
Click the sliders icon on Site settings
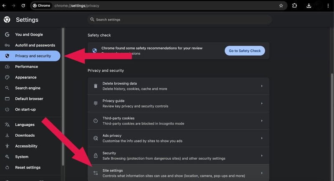(96, 173)
